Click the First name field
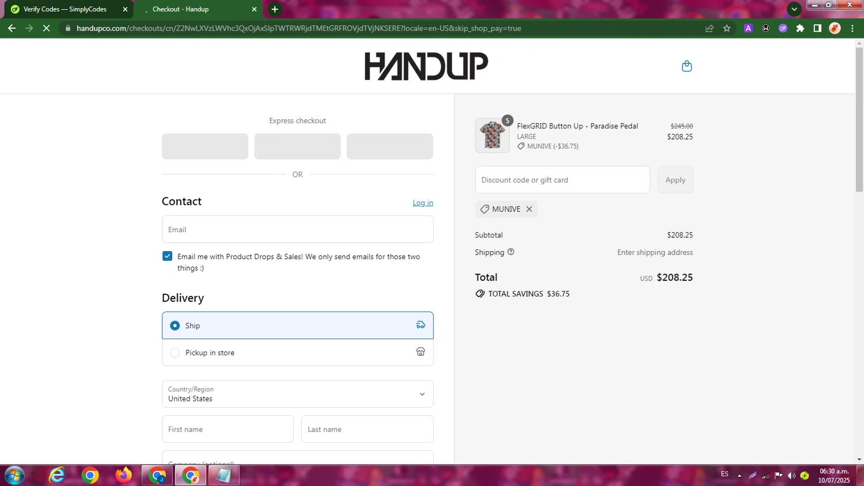 [x=228, y=429]
